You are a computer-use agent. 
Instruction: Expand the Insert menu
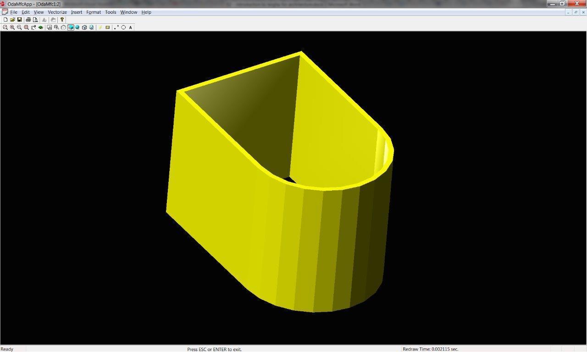[77, 12]
